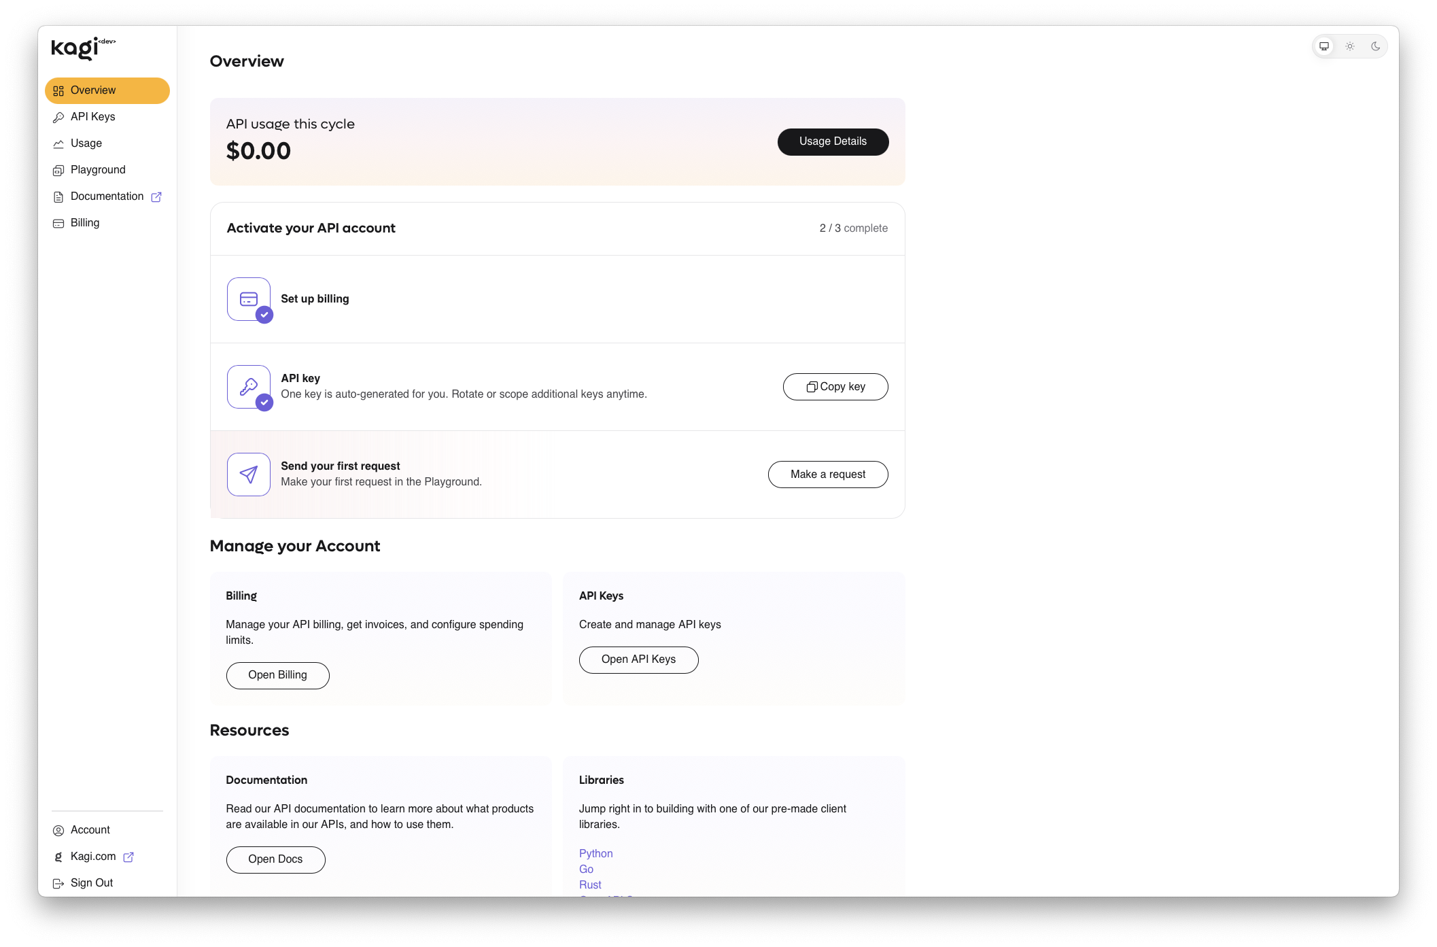
Task: Open Usage Details
Action: click(833, 141)
